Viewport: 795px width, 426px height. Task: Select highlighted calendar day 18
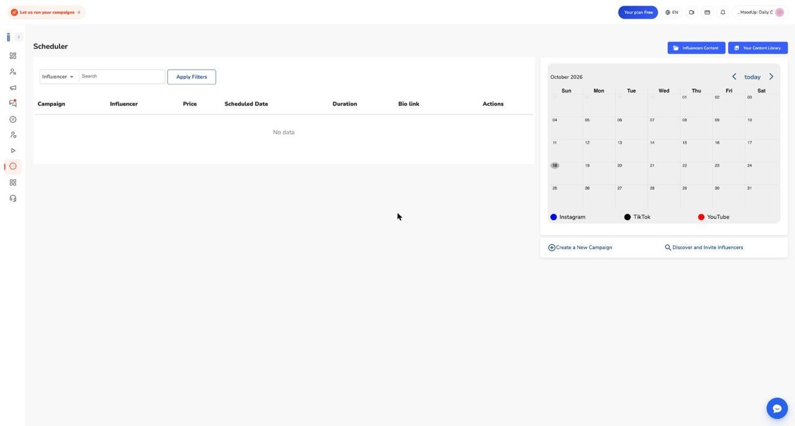(x=555, y=166)
